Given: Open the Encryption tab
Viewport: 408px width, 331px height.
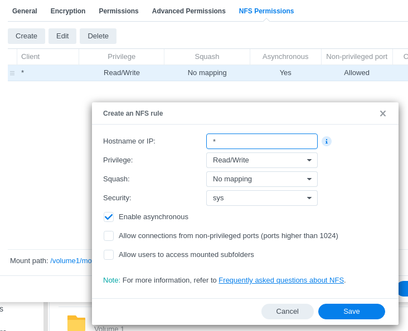Looking at the screenshot, I should click(68, 11).
